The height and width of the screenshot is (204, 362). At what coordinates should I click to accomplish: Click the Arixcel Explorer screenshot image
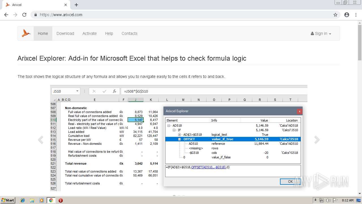point(179,138)
